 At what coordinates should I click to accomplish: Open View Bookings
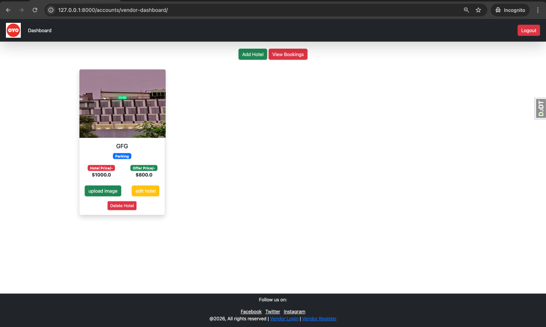click(x=288, y=54)
